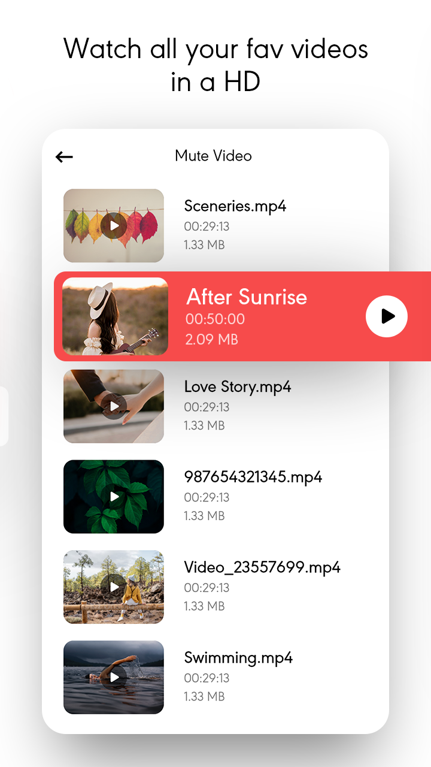Viewport: 431px width, 767px height.
Task: Select the Swimming.mp4 file name
Action: pos(238,658)
